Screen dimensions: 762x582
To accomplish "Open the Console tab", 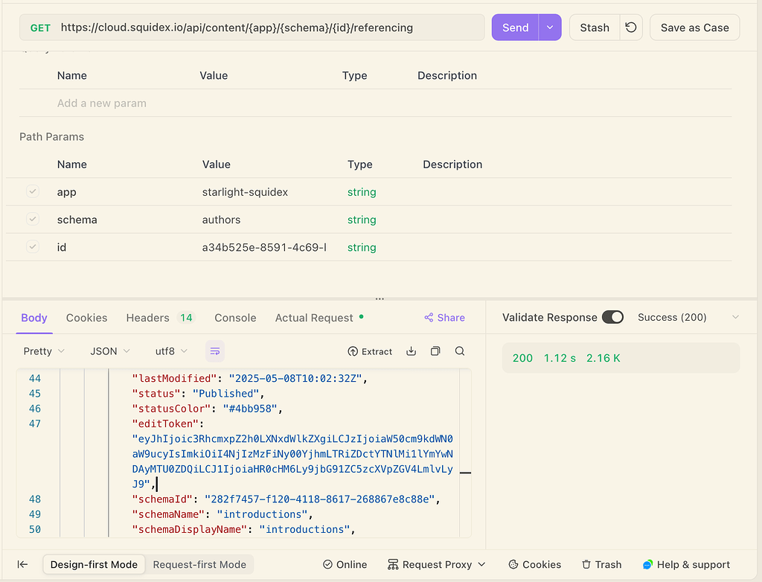I will point(235,317).
